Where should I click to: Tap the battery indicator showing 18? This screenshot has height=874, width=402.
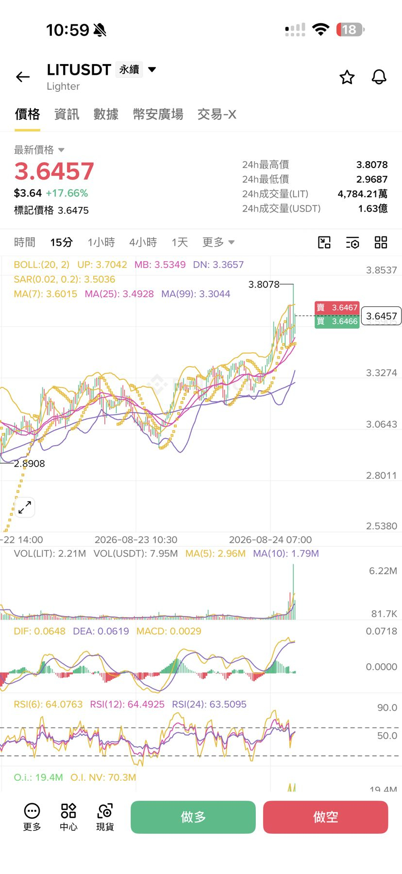point(350,30)
